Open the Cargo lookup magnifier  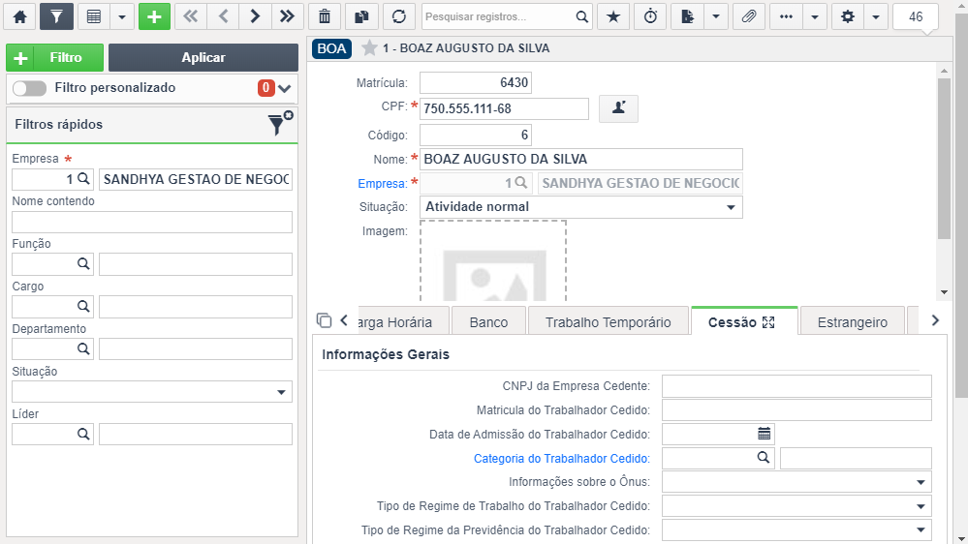coord(83,307)
